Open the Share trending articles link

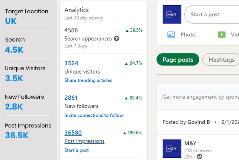point(88,80)
